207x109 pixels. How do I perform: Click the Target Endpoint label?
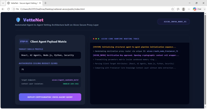(x=29, y=80)
